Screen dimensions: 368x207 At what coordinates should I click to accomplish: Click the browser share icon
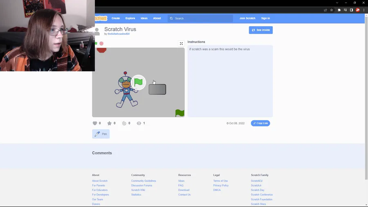click(325, 10)
